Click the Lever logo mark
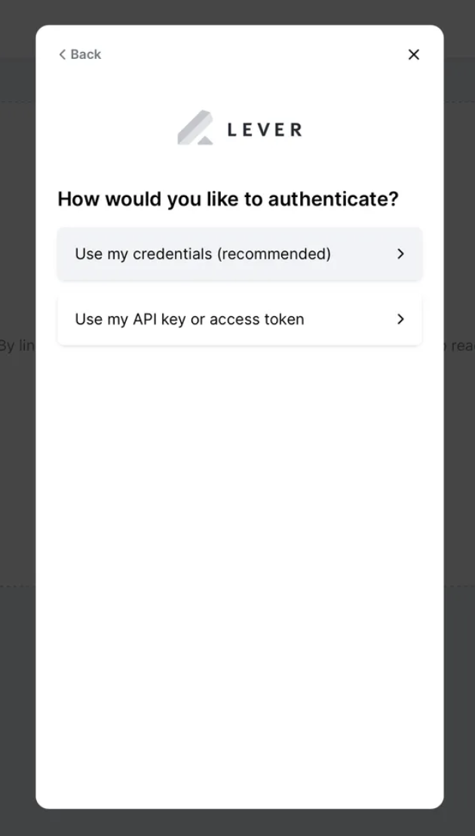The image size is (475, 836). click(x=195, y=128)
